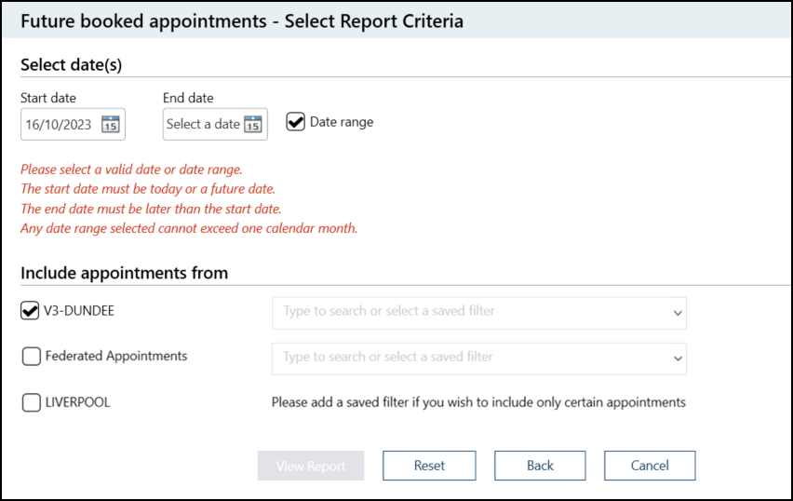
Task: Click into the Federated Appointments filter search field
Action: click(x=465, y=358)
